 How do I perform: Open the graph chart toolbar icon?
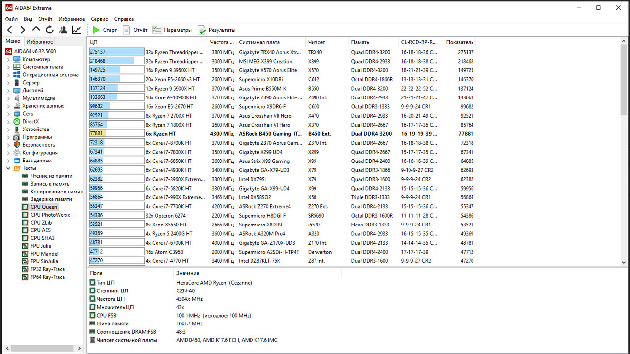[77, 30]
